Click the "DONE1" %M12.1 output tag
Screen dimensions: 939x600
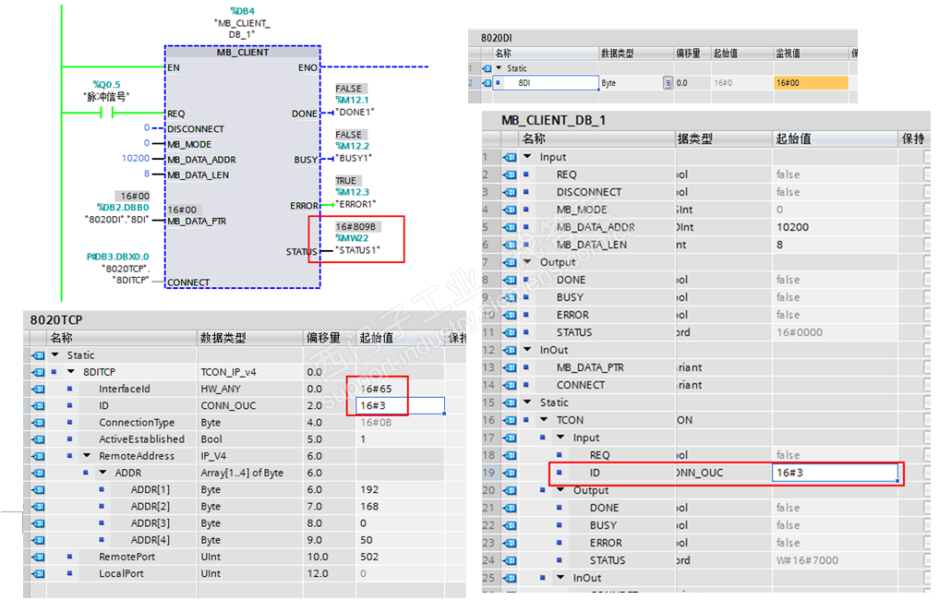(355, 106)
